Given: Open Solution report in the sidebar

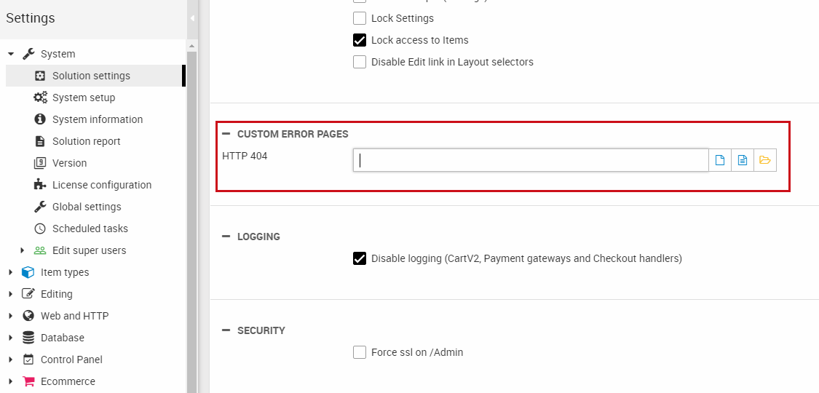Looking at the screenshot, I should coord(86,141).
